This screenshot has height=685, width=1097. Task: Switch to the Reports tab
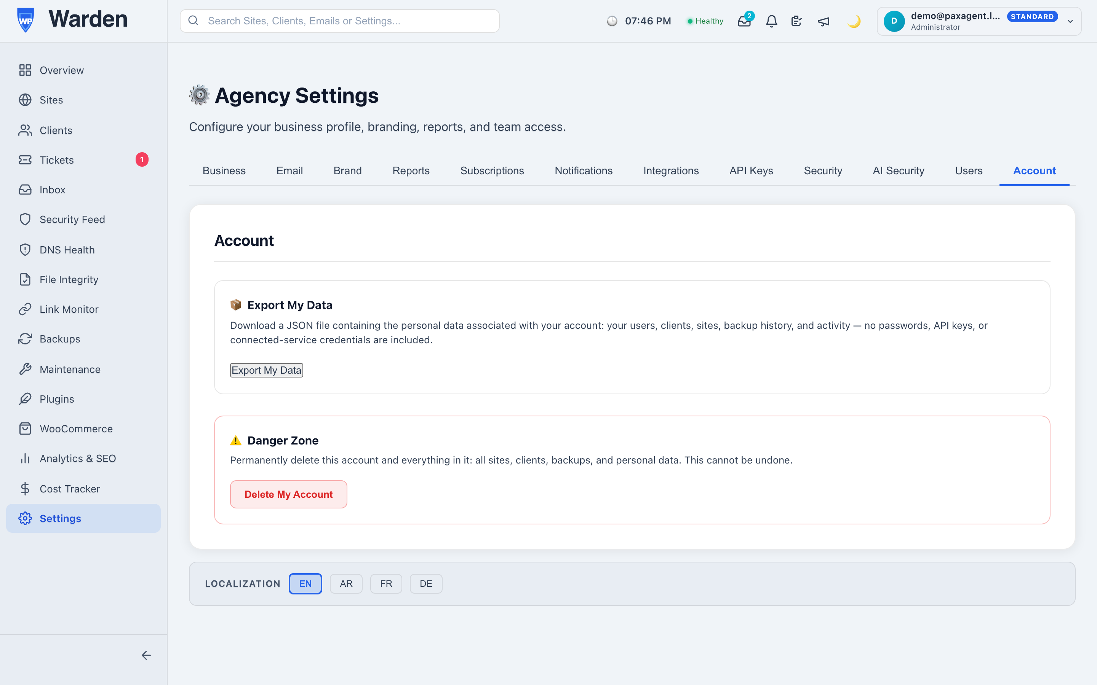pos(411,171)
